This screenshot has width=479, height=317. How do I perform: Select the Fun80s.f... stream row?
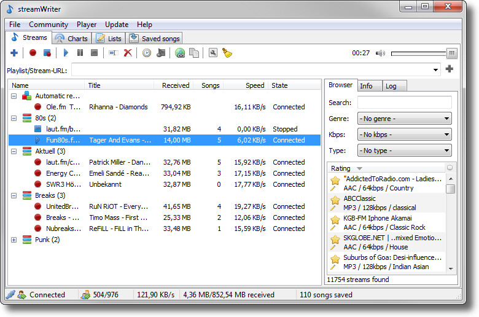click(165, 140)
